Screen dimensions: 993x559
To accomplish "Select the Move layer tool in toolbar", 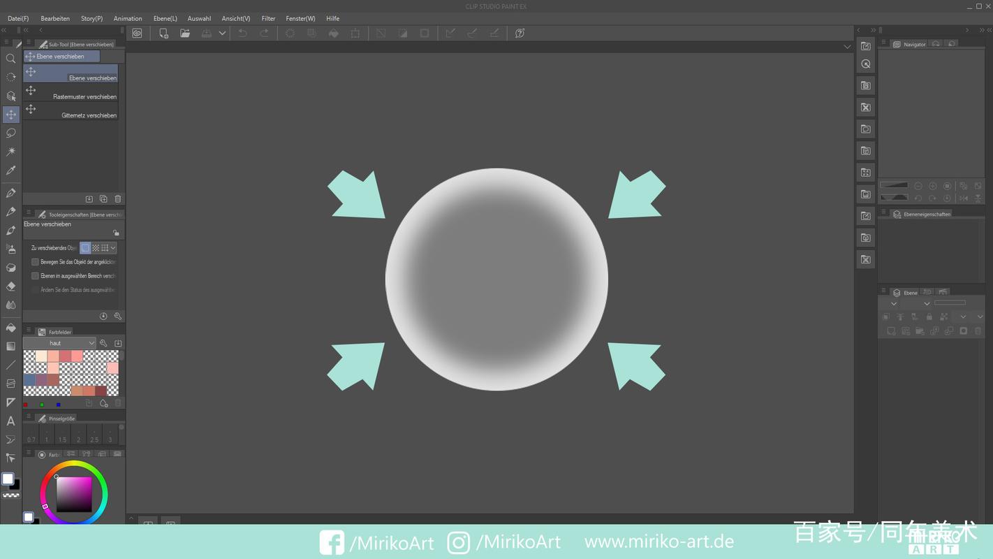I will pyautogui.click(x=10, y=115).
